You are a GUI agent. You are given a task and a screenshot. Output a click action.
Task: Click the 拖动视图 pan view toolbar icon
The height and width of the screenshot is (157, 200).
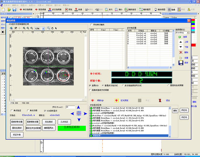pyautogui.click(x=155, y=10)
